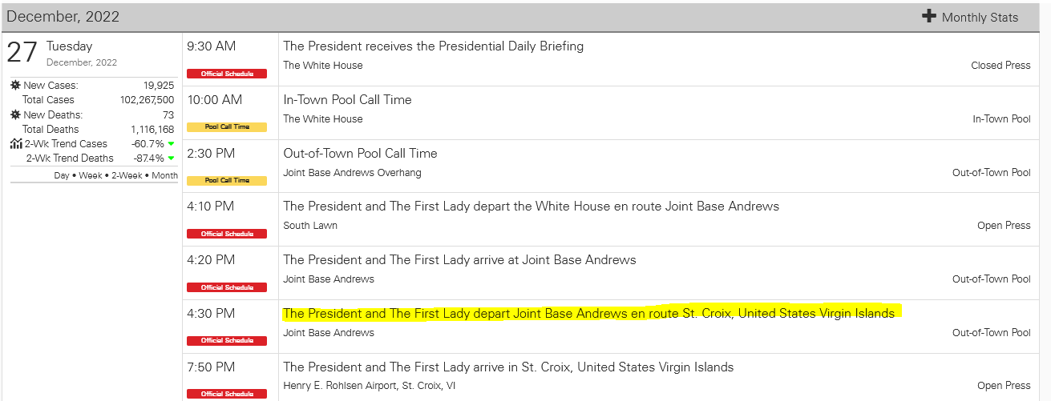The width and height of the screenshot is (1051, 401).
Task: Expand the Monthly Stats section
Action: 980,17
